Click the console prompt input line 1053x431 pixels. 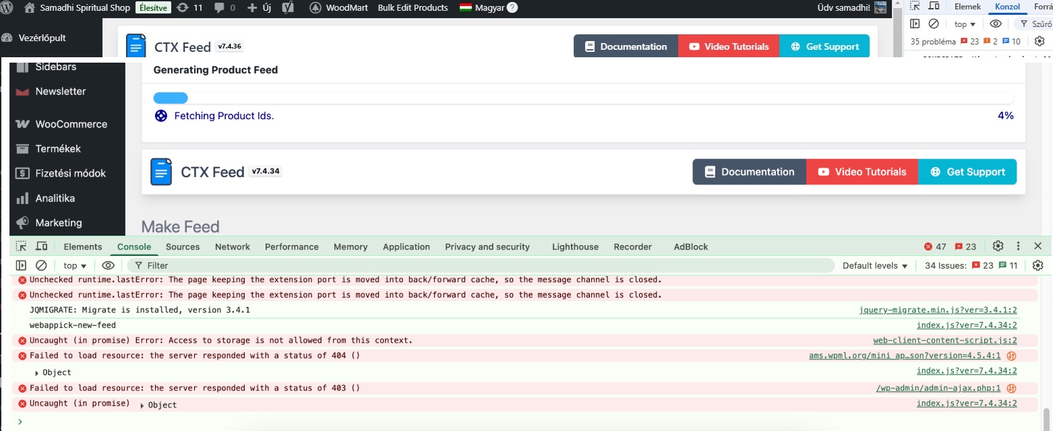click(x=526, y=422)
